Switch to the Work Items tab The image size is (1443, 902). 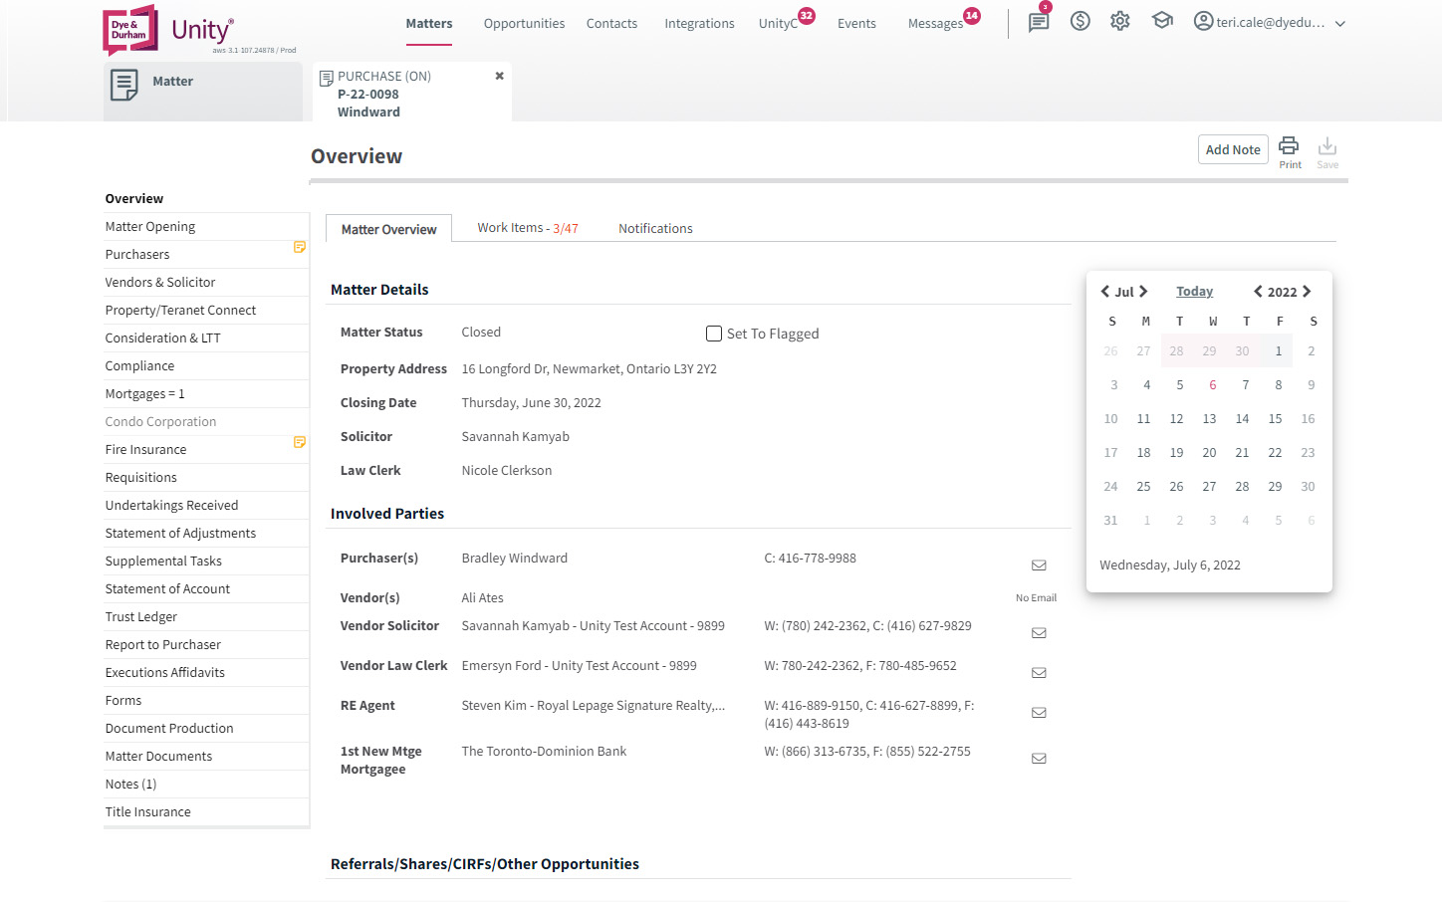[x=527, y=227]
